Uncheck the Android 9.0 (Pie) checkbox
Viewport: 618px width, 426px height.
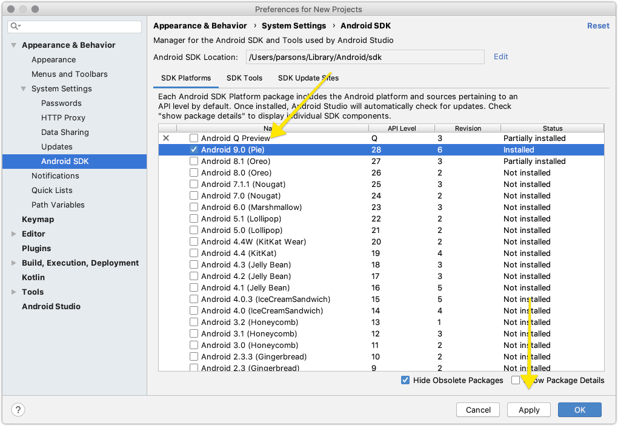[x=193, y=149]
